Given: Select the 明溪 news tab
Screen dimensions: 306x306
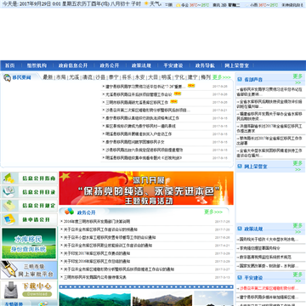Looking at the screenshot, I should (166, 77).
